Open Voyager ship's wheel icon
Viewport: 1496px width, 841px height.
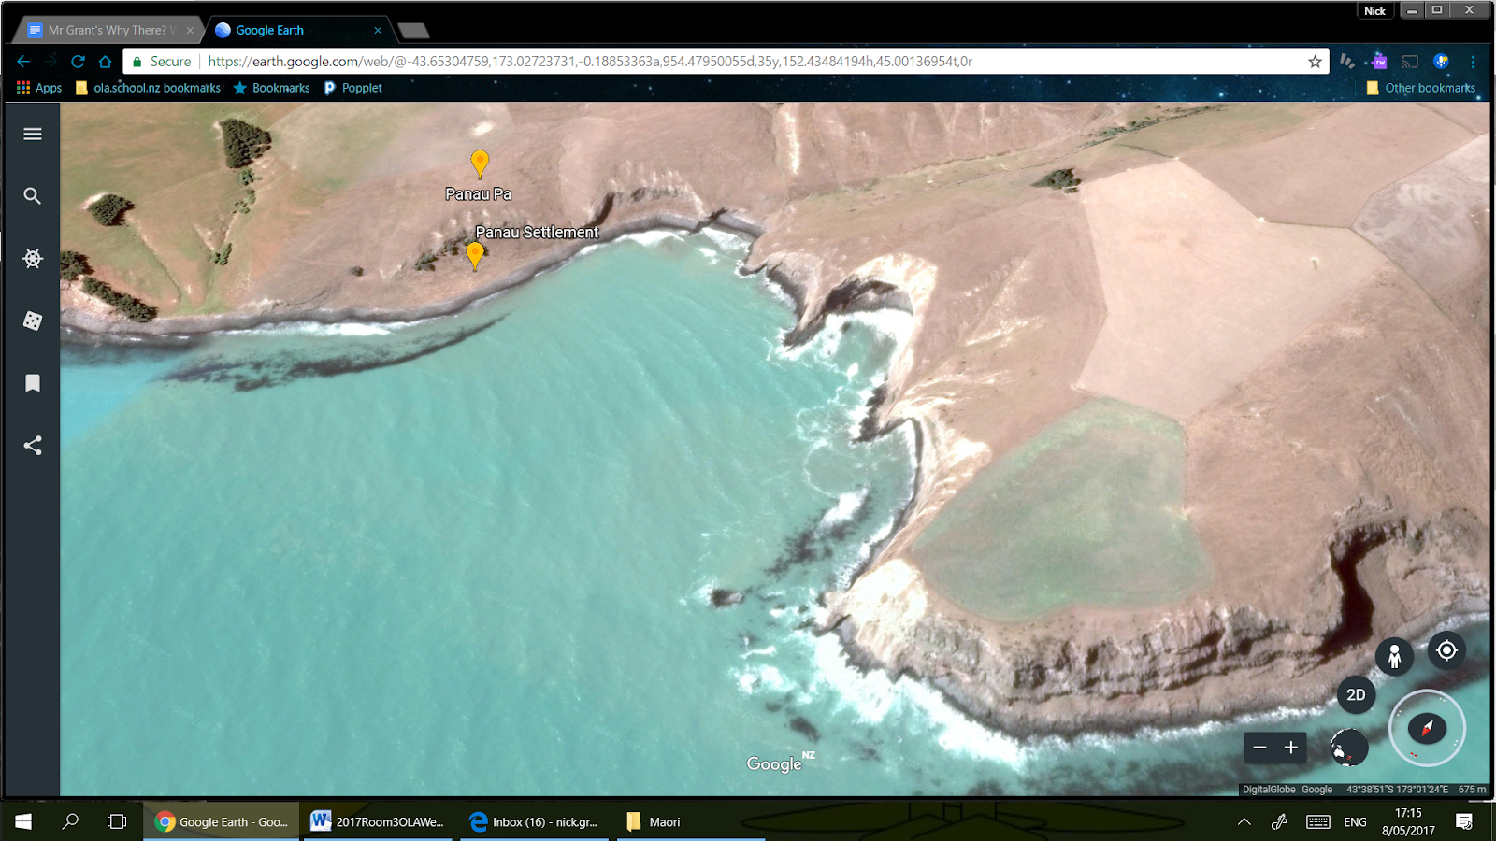(x=32, y=259)
